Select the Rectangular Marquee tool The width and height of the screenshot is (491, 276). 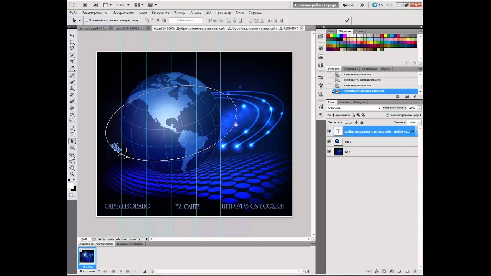pyautogui.click(x=72, y=42)
